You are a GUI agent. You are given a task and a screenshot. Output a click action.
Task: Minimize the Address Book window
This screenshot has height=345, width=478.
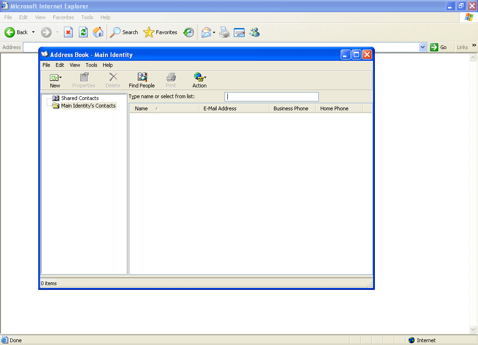point(345,55)
